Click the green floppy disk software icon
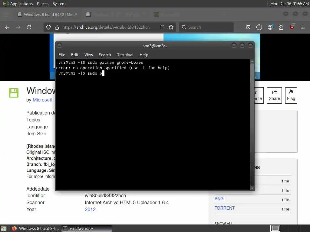310x232 pixels. 14,93
